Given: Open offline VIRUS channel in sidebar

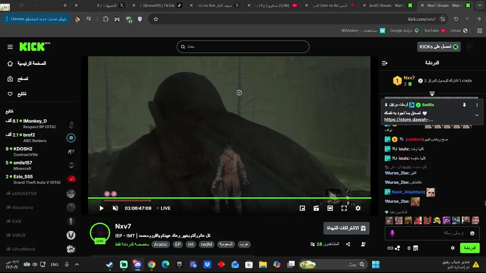Looking at the screenshot, I should click(41, 235).
